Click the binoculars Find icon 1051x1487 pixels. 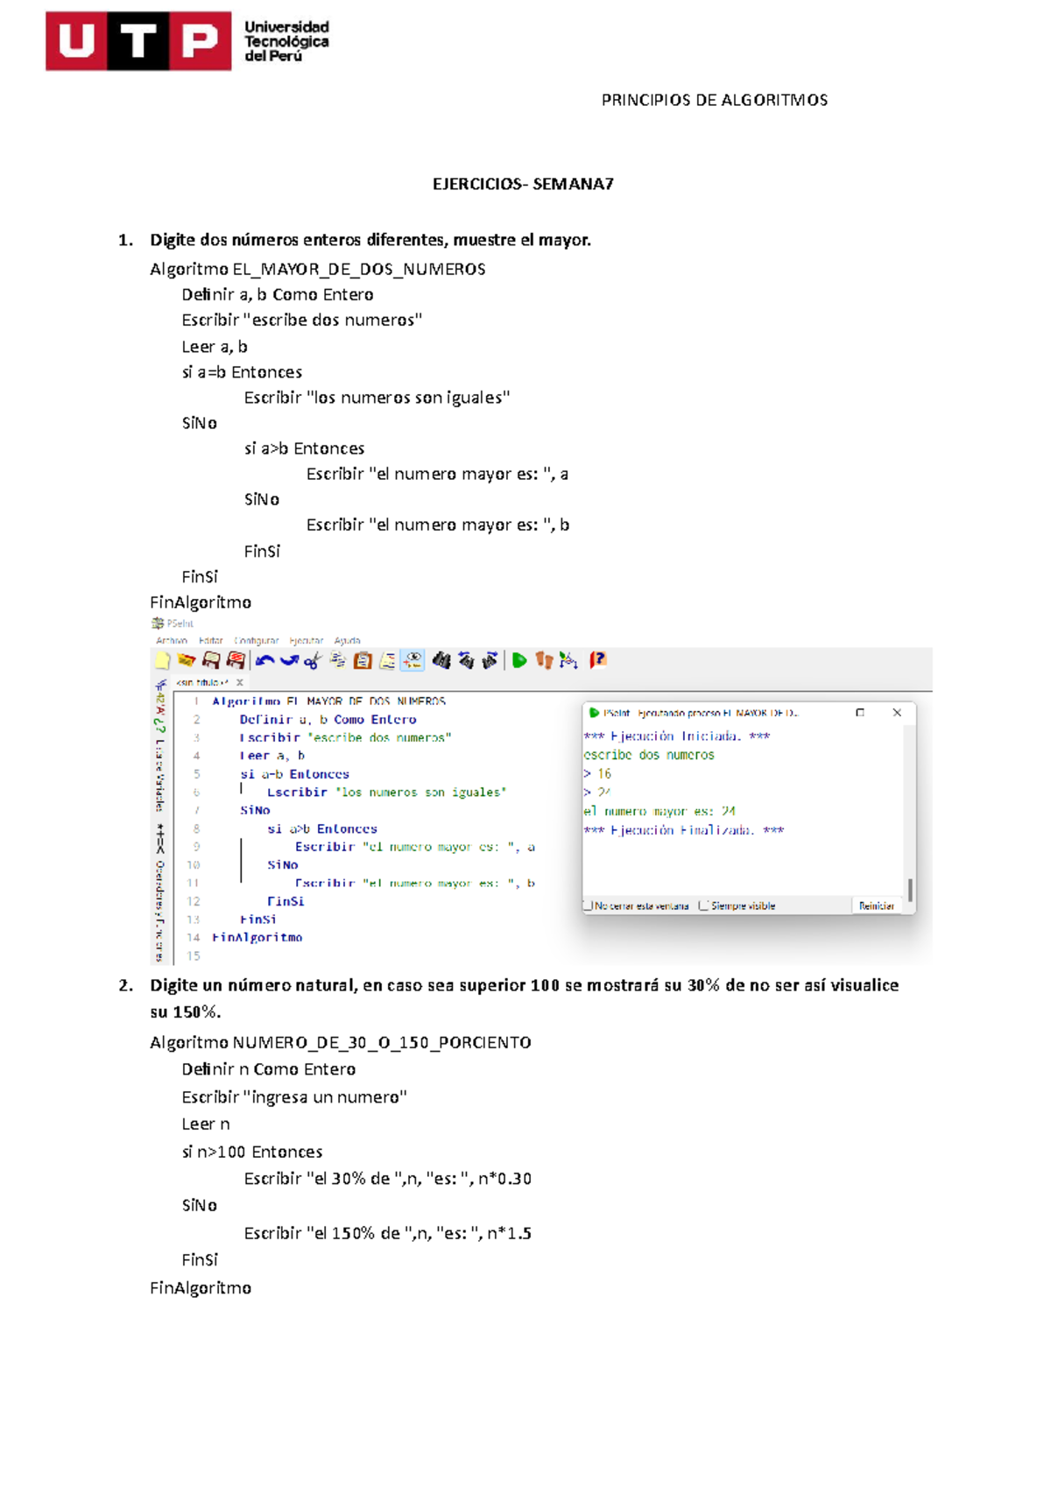click(x=441, y=660)
